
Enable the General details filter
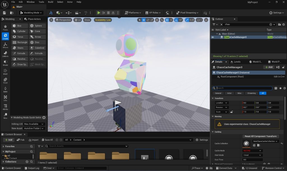pyautogui.click(x=218, y=93)
